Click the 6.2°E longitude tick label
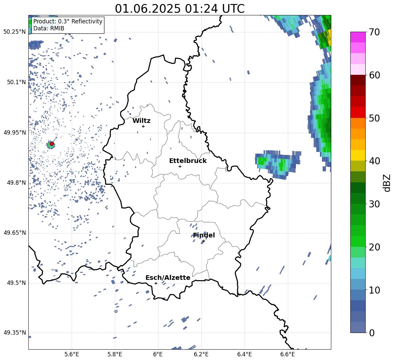Screen dimensions: 395x361 click(x=201, y=354)
